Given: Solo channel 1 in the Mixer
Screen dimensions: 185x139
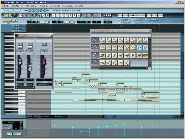Looking at the screenshot, I should coord(20,47).
